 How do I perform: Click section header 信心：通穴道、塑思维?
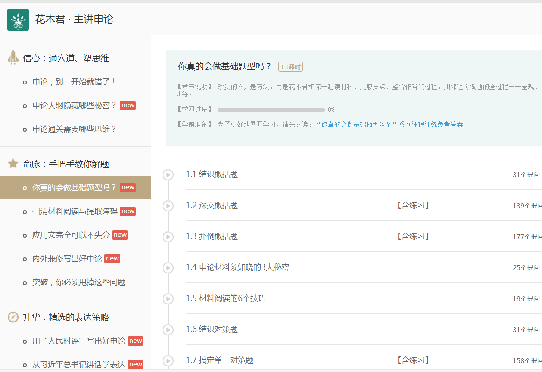[x=66, y=58]
